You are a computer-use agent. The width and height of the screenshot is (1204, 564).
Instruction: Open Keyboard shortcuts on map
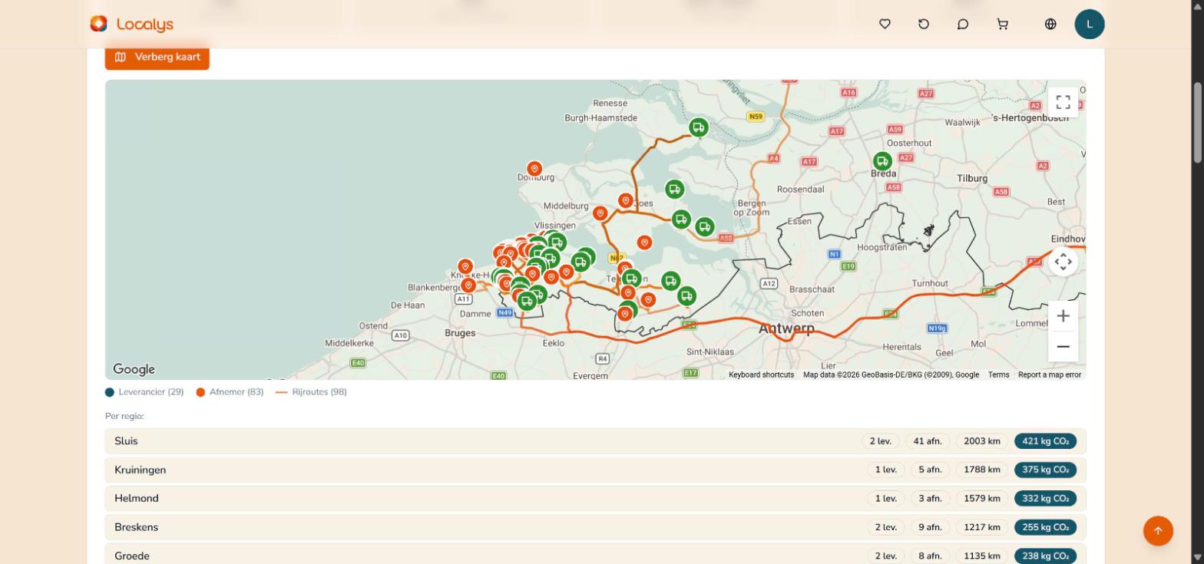(x=761, y=375)
